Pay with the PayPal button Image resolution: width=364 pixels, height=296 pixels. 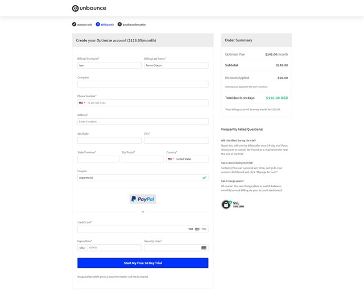[143, 199]
